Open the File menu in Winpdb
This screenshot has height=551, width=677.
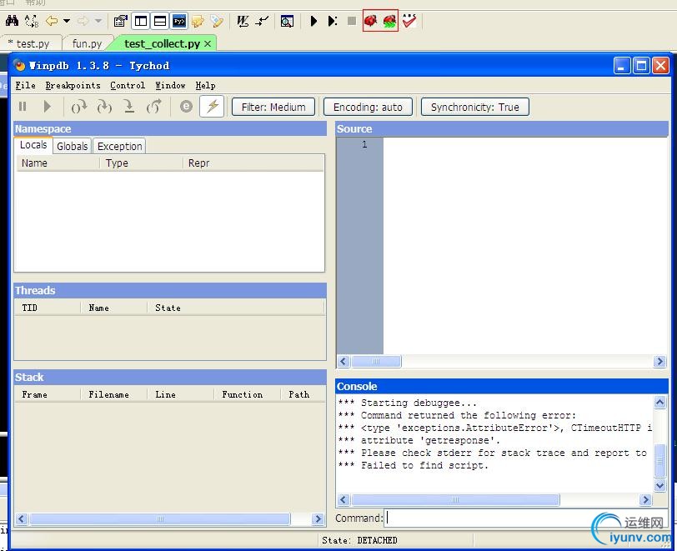pyautogui.click(x=26, y=86)
